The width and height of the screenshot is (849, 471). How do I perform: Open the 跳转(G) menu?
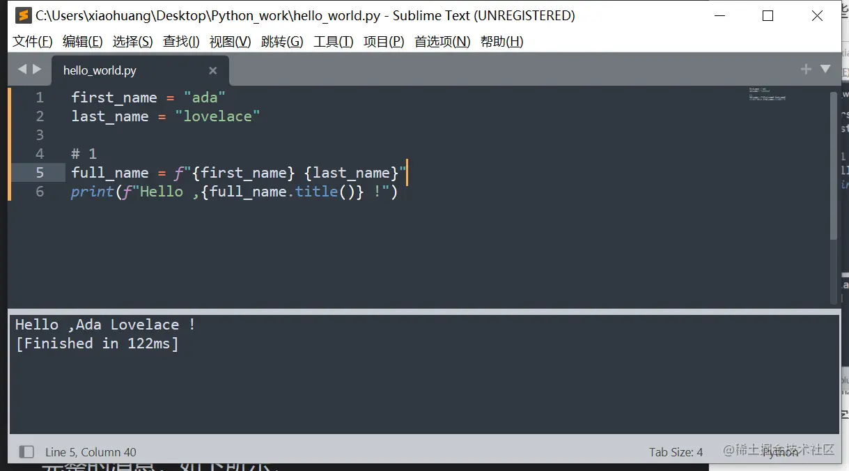coord(282,42)
